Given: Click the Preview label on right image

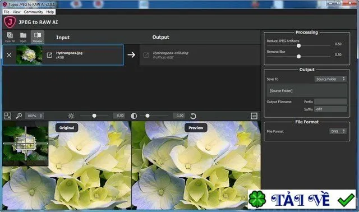Looking at the screenshot, I should (196, 128).
